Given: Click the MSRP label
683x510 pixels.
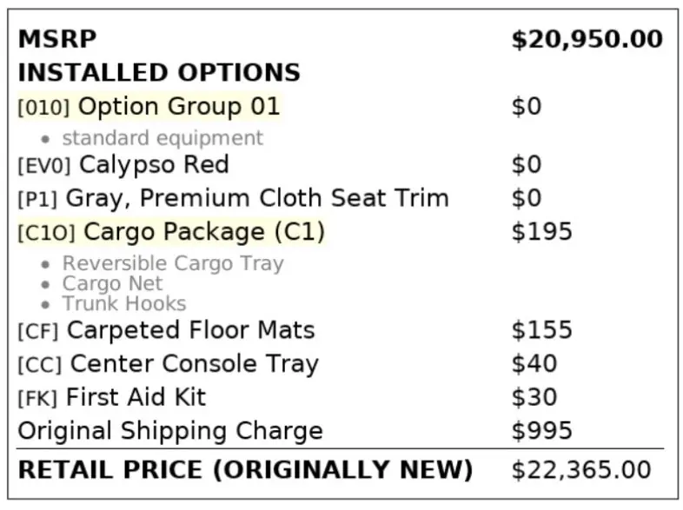Looking at the screenshot, I should 57,39.
